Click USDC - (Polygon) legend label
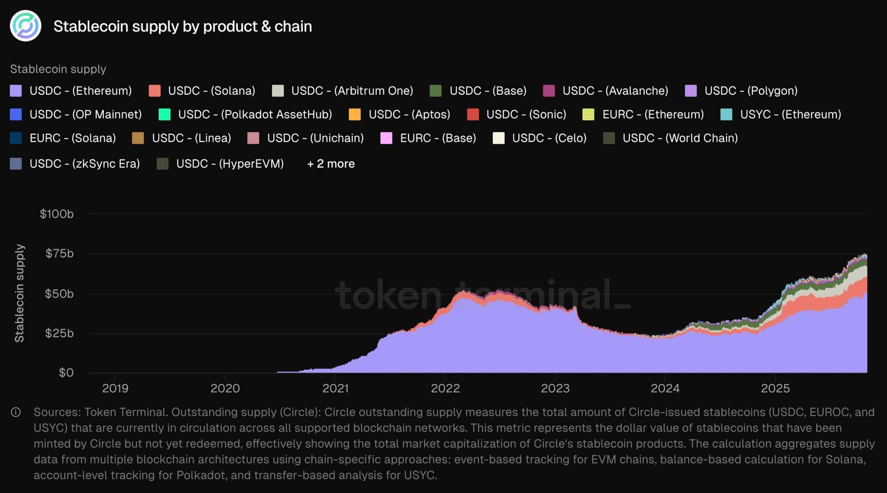The width and height of the screenshot is (887, 493). [x=751, y=90]
